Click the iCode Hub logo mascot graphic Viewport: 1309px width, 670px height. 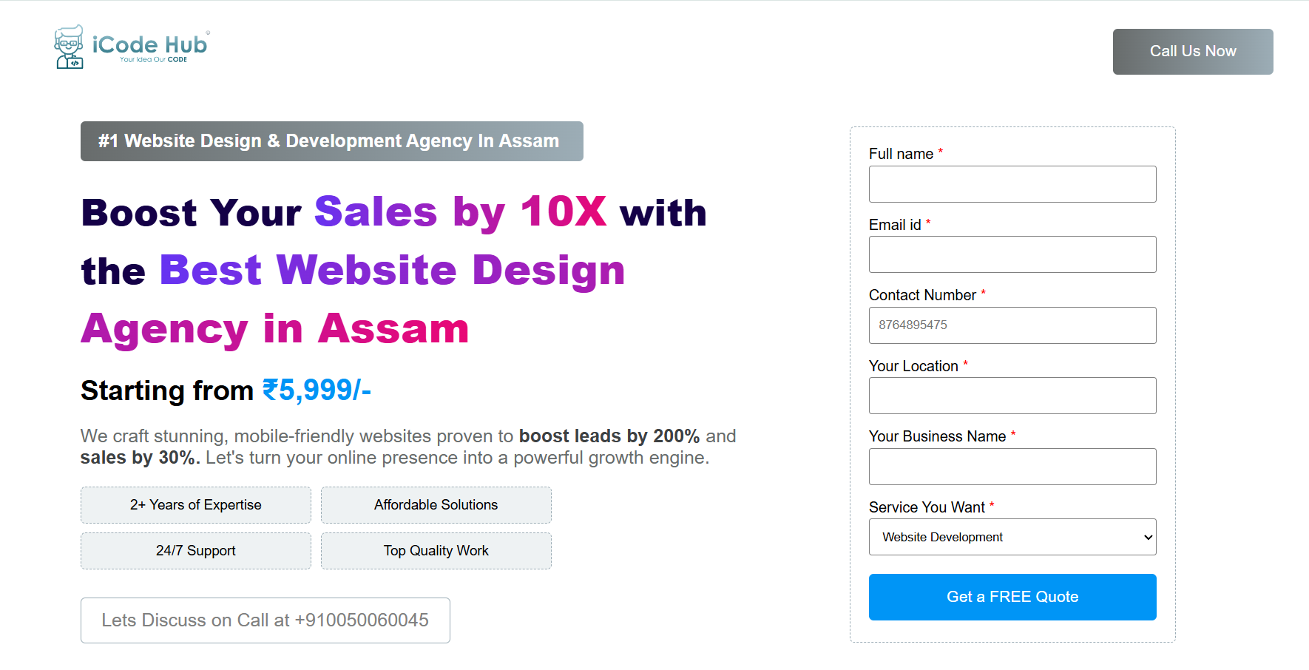pos(70,47)
